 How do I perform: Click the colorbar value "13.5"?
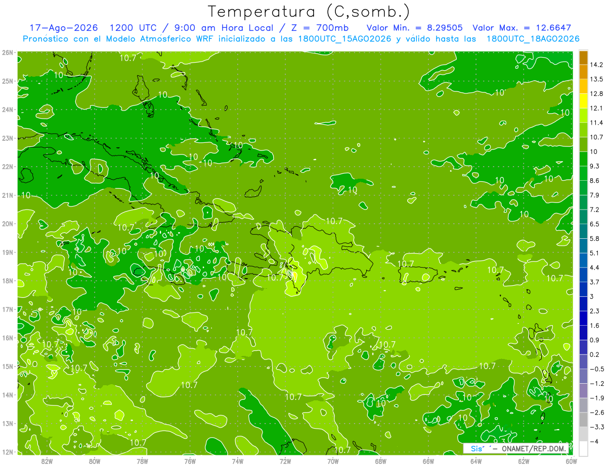coord(597,79)
